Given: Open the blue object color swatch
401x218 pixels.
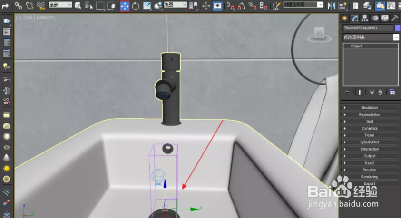Looking at the screenshot, I should coord(398,28).
